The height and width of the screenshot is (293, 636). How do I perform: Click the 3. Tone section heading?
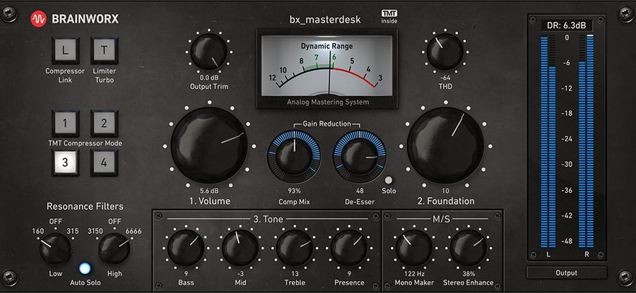coord(268,220)
